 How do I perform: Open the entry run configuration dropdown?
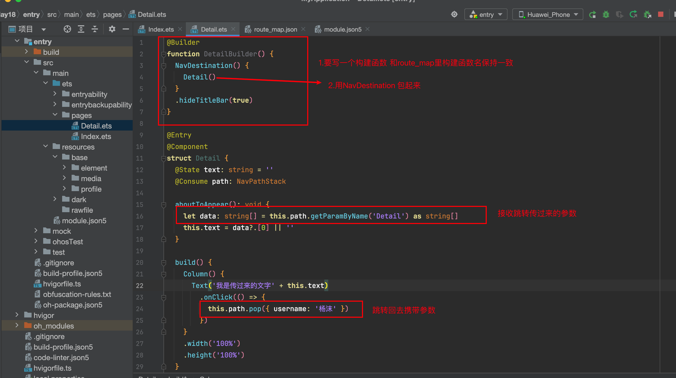click(x=486, y=14)
